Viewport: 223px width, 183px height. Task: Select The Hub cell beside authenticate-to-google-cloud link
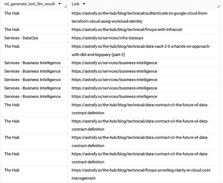point(34,17)
